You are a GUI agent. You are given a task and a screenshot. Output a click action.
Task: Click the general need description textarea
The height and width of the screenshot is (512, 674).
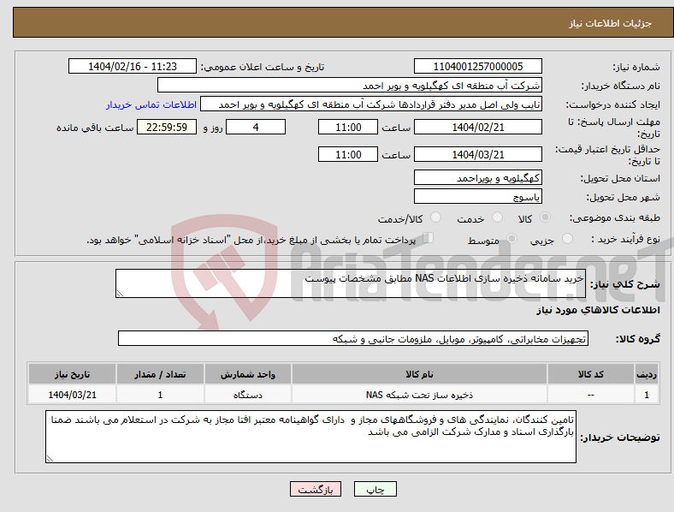351,283
